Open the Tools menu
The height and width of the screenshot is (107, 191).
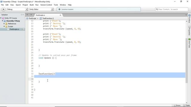(56, 5)
